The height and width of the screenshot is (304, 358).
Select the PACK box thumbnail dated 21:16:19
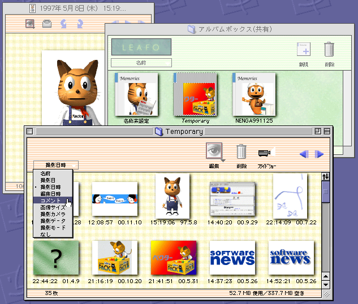(115, 258)
